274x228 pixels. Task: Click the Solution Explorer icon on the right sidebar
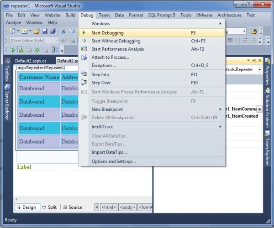tap(267, 91)
